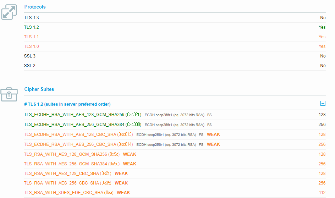
Task: Select the orange TLS 1.0 protocol label
Action: point(31,46)
